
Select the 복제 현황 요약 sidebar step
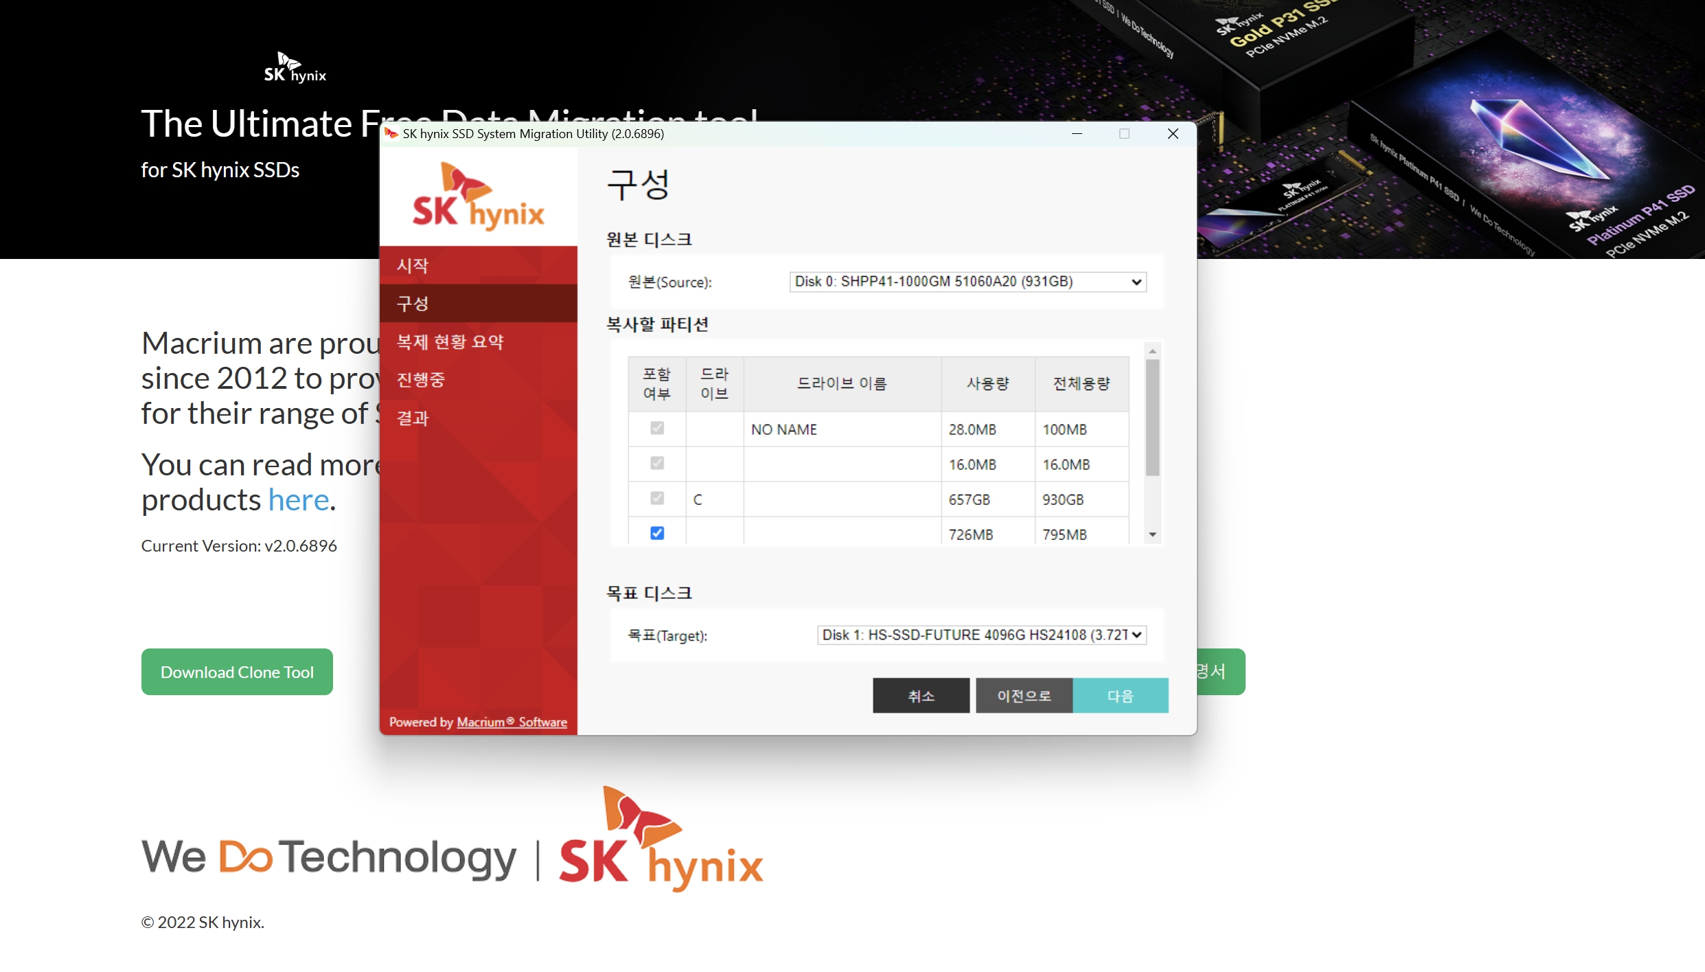click(x=450, y=341)
